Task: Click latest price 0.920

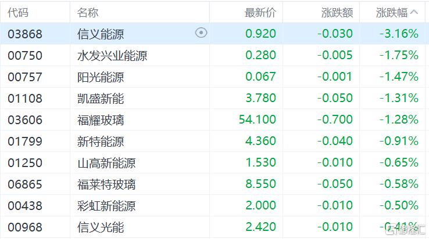Action: click(x=261, y=34)
